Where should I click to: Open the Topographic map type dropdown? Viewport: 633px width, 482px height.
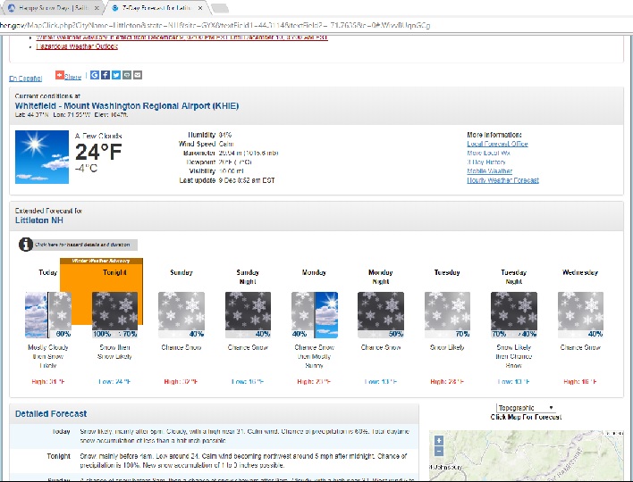coord(526,407)
